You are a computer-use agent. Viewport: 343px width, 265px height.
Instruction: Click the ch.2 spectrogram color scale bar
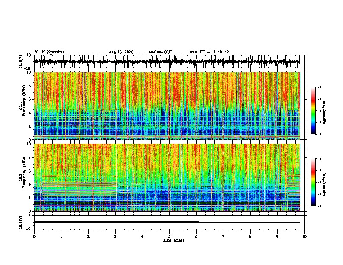[313, 182]
